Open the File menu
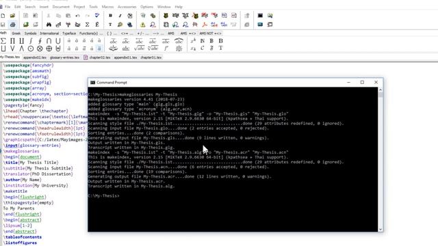This screenshot has width=438, height=246. click(8, 7)
